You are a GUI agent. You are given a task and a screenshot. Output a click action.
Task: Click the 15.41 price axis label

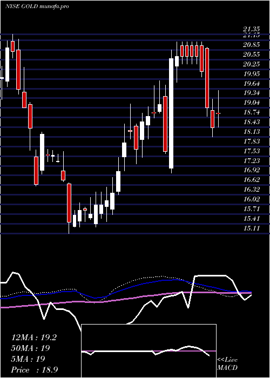(x=252, y=218)
